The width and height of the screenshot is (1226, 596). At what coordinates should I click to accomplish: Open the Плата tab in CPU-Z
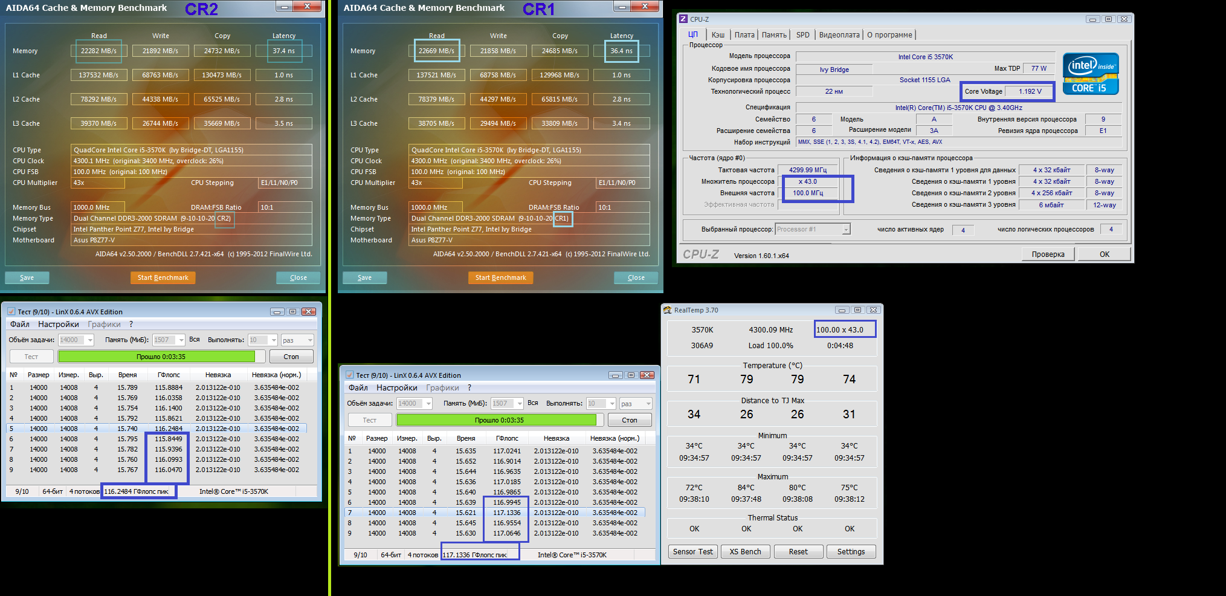point(744,35)
